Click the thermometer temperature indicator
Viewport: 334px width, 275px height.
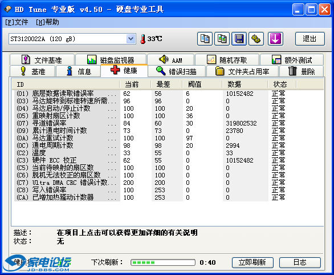tap(143, 39)
